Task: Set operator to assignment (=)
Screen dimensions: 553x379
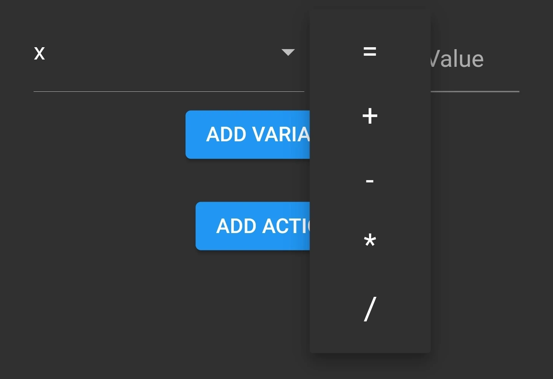Action: [x=370, y=51]
